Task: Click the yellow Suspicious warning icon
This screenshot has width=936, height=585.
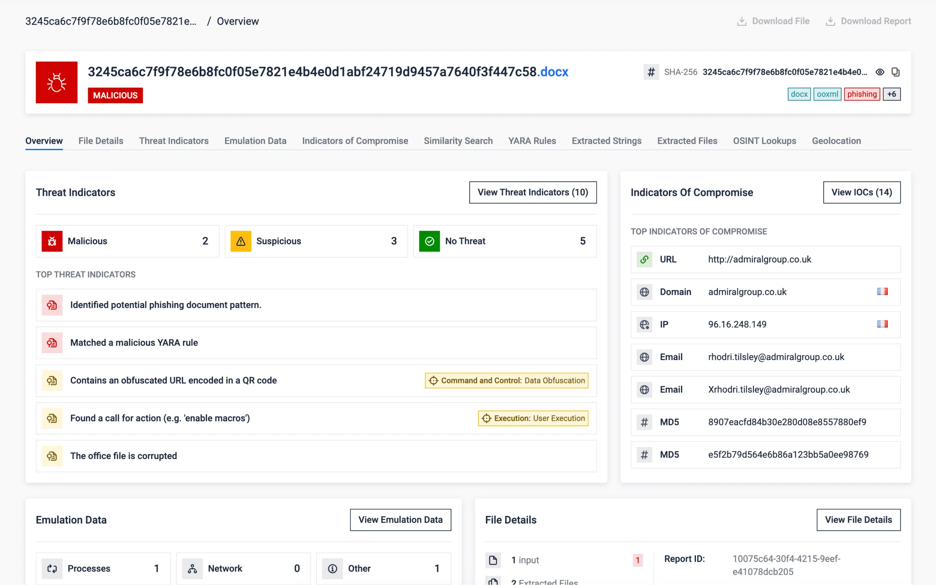Action: (x=241, y=241)
